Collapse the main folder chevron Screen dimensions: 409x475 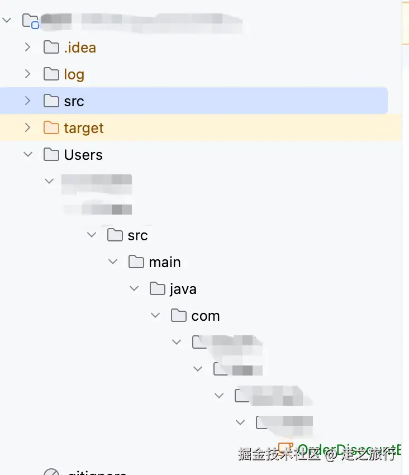(113, 262)
